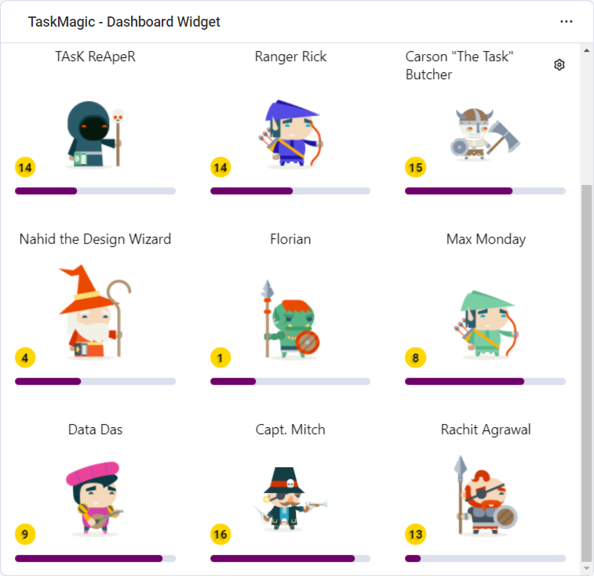The width and height of the screenshot is (594, 576).
Task: Click Capt. Mitch's level 16 badge
Action: point(220,534)
